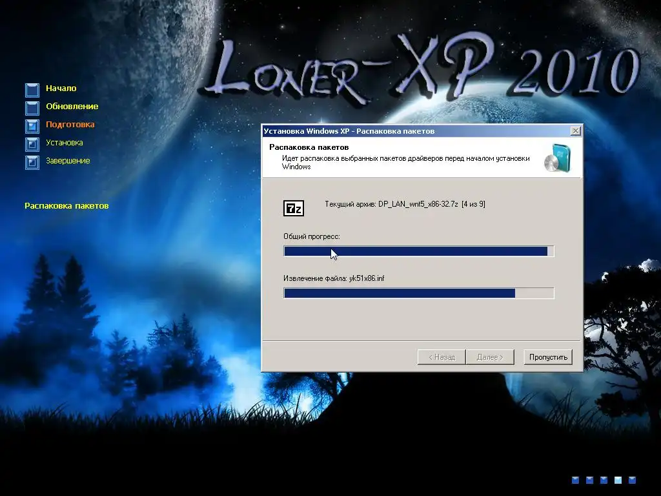Click the 7z archive icon
Image resolution: width=661 pixels, height=496 pixels.
[x=294, y=208]
